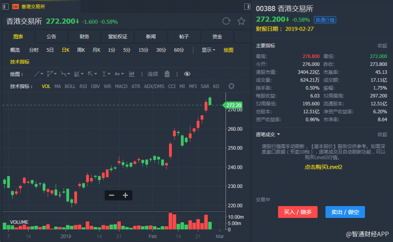
Task: Select the 分时 chart period
Action: (33, 50)
